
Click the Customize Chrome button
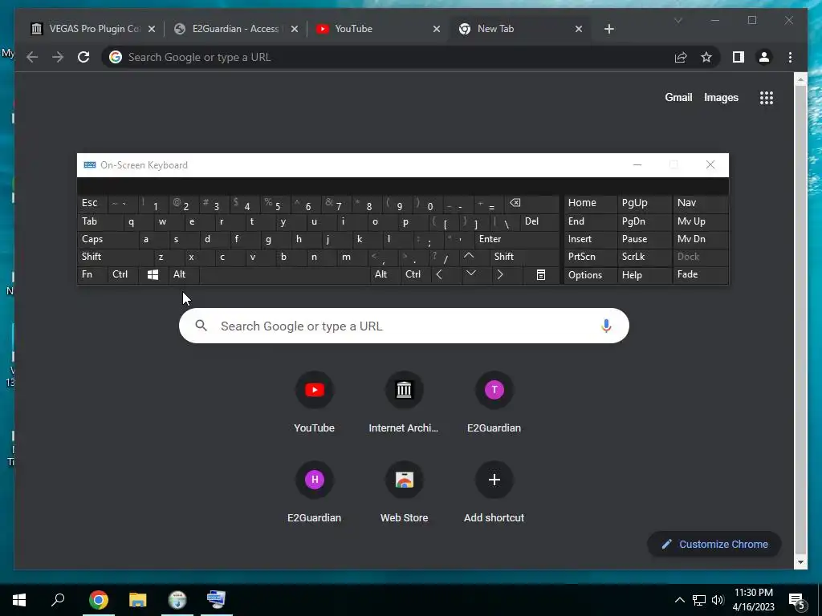(x=714, y=545)
